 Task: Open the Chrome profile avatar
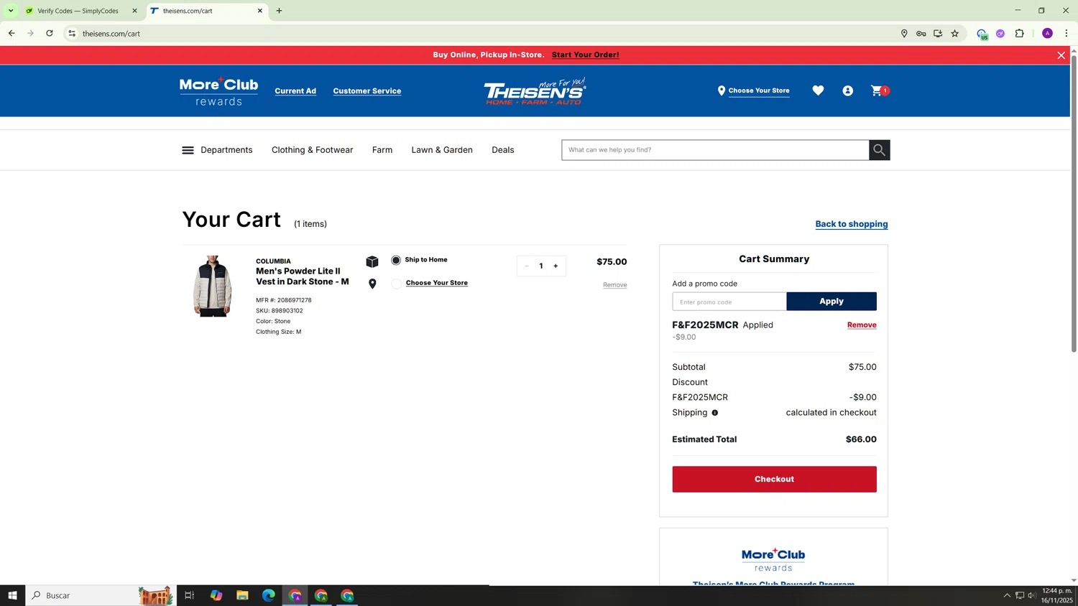tap(1047, 34)
